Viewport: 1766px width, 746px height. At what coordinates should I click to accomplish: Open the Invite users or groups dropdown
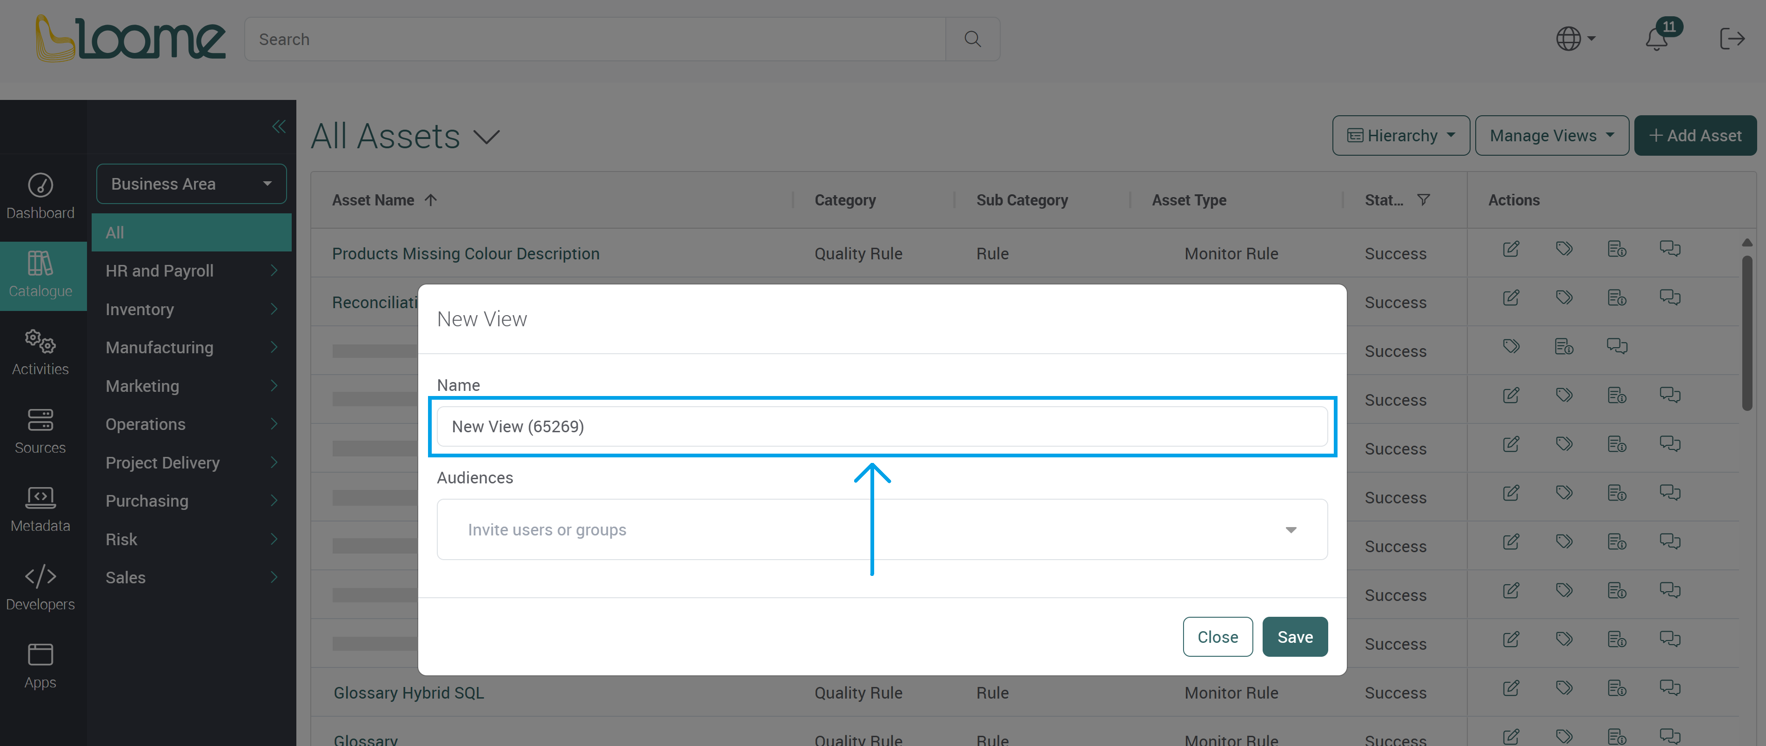click(882, 529)
